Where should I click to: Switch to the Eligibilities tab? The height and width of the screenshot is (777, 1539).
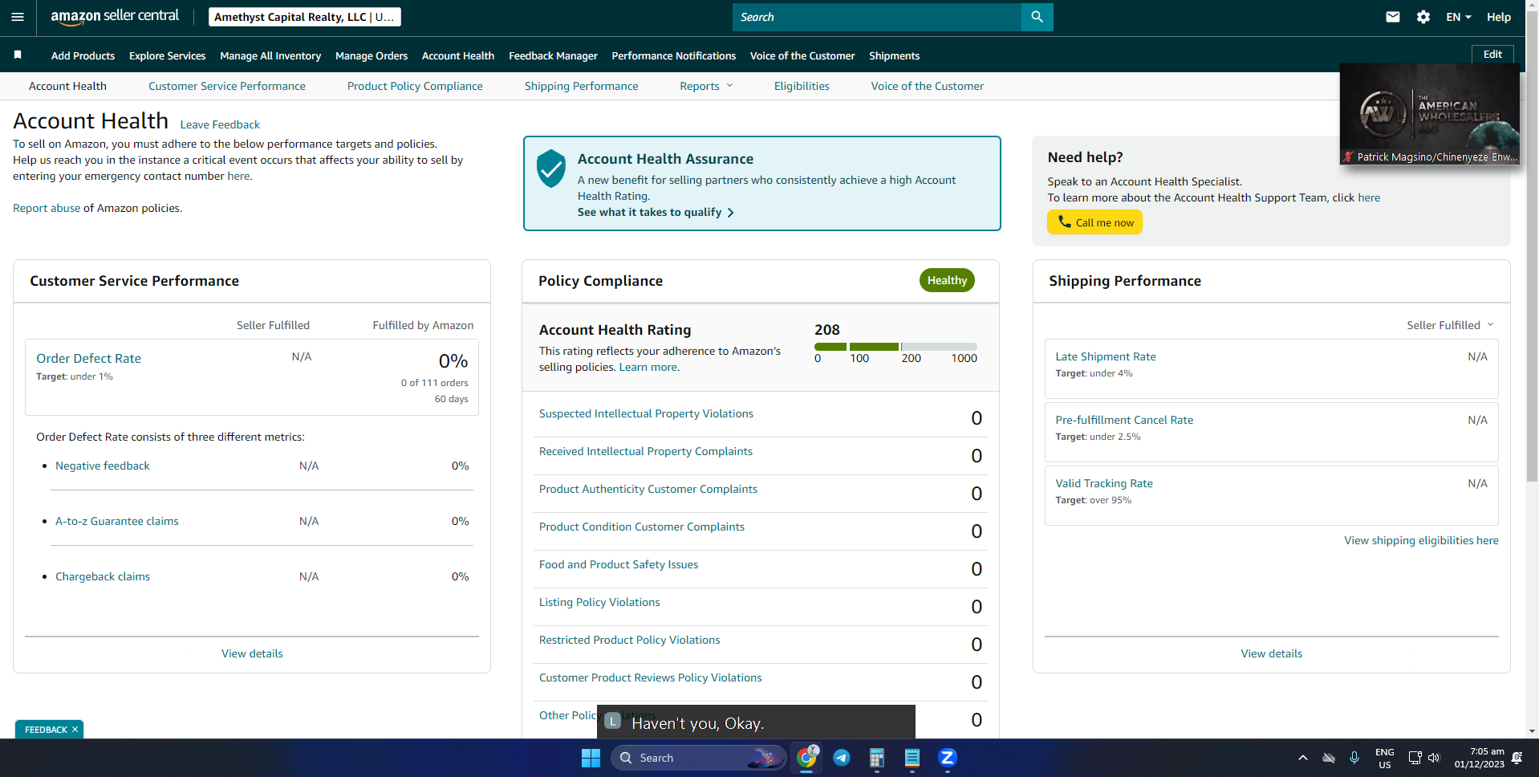802,86
